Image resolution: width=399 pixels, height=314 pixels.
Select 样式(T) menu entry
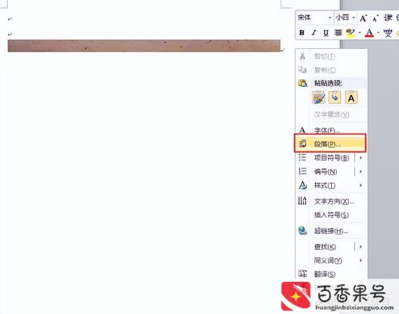tap(325, 186)
